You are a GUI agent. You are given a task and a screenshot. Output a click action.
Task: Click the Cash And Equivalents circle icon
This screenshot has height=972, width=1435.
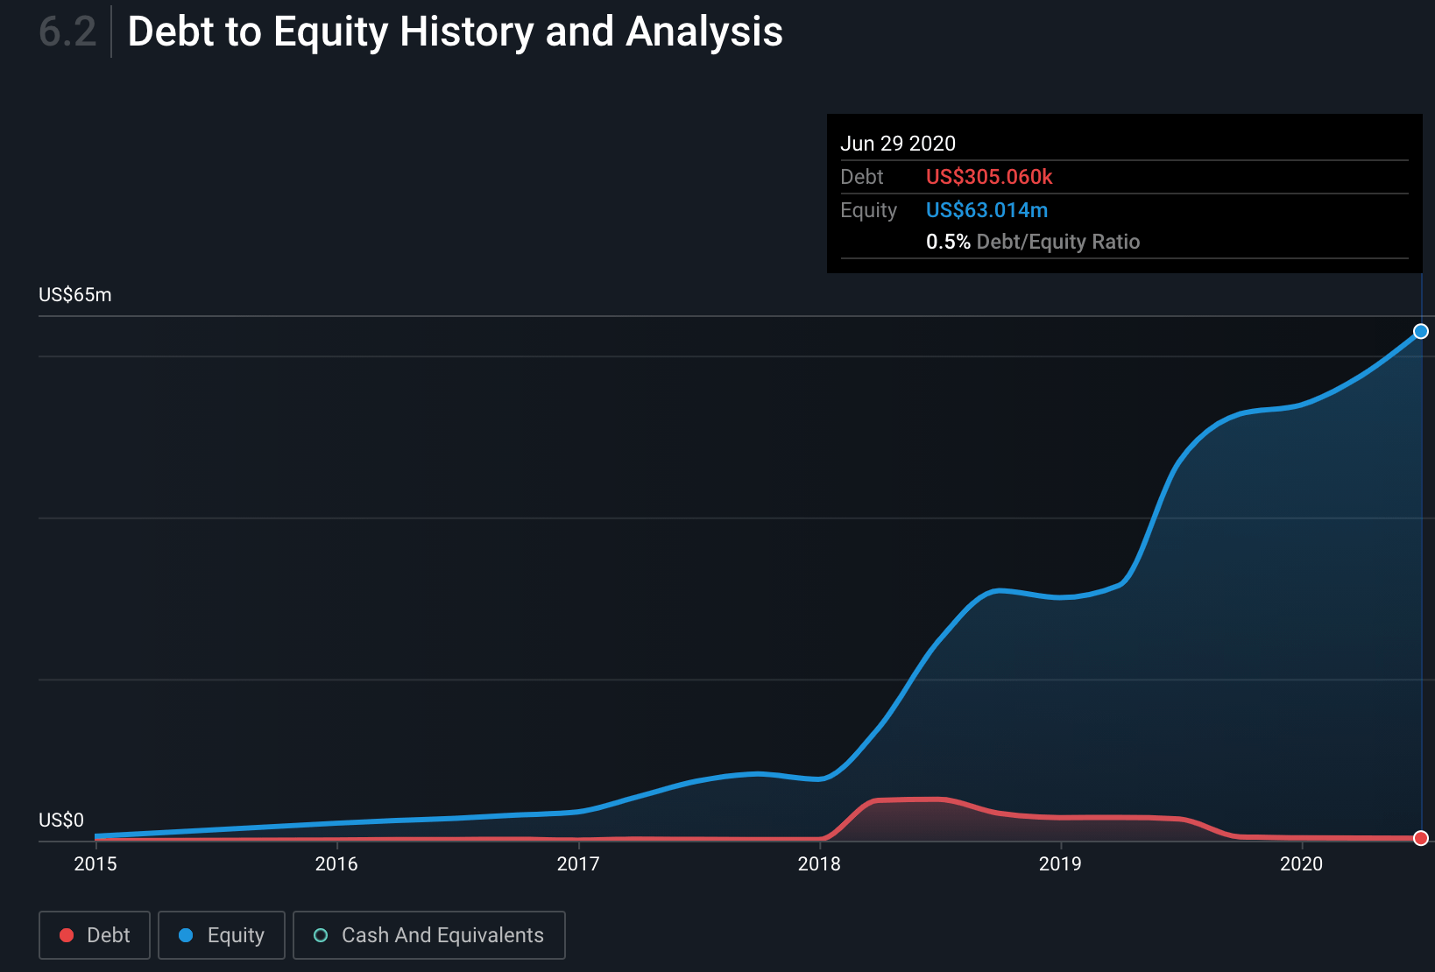tap(321, 935)
